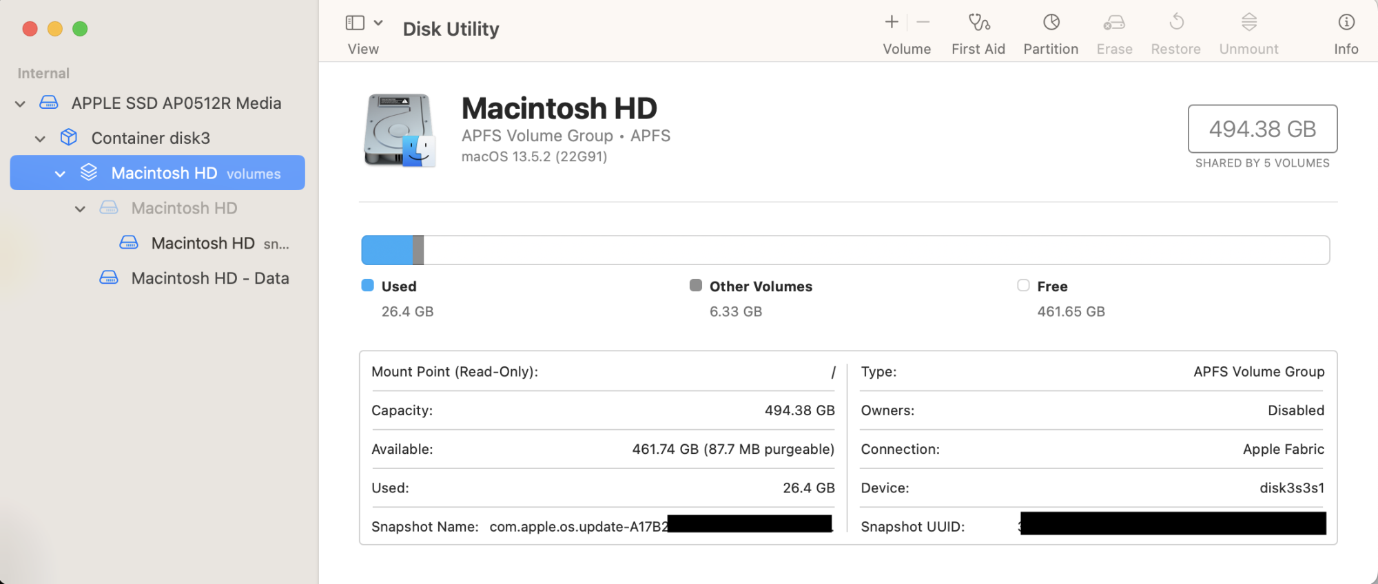Close the Disk Utility window
1378x584 pixels.
click(x=30, y=29)
